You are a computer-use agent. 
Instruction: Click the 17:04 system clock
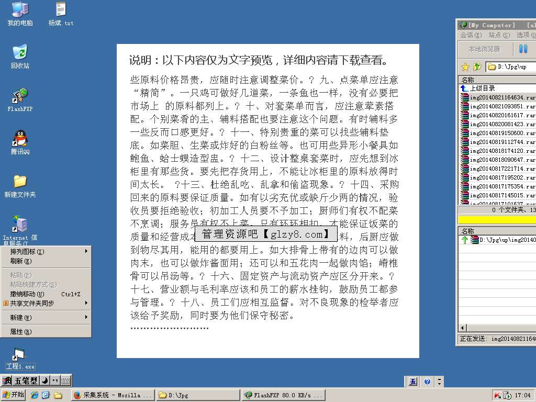click(523, 396)
